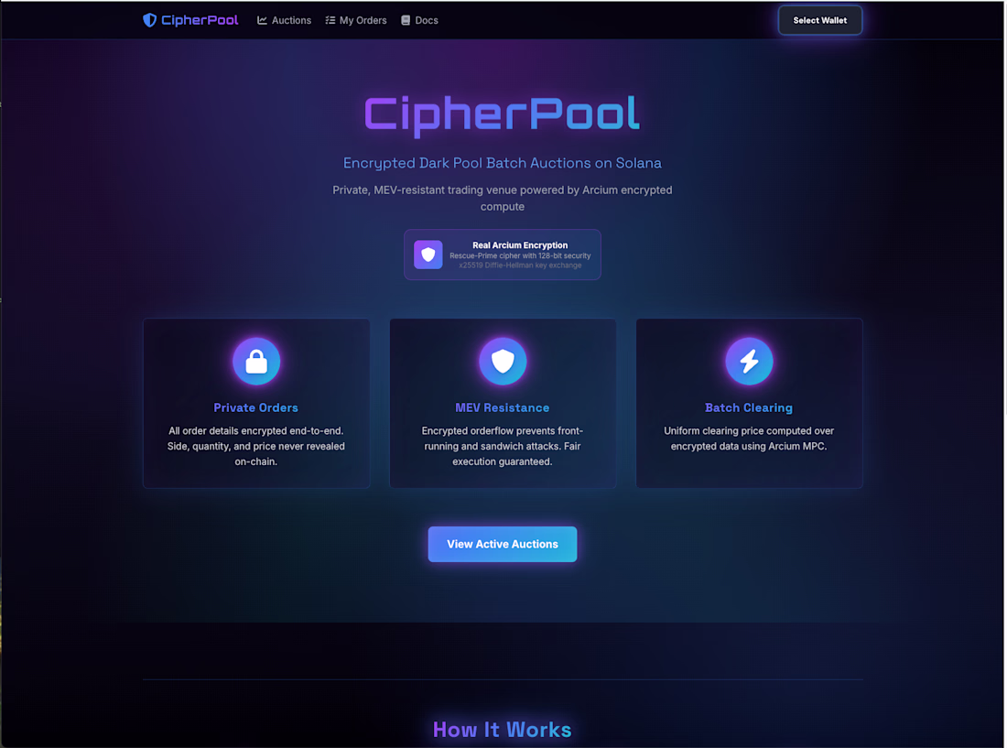Image resolution: width=1007 pixels, height=748 pixels.
Task: Click the Select Wallet button
Action: [820, 20]
